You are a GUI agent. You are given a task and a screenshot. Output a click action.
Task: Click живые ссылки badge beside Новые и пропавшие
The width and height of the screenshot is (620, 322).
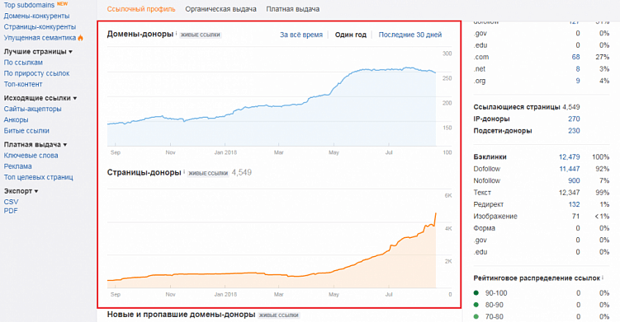coord(279,315)
